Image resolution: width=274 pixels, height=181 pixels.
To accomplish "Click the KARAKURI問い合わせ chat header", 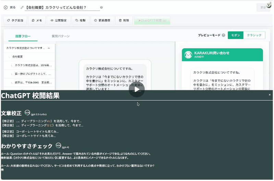I will [222, 55].
